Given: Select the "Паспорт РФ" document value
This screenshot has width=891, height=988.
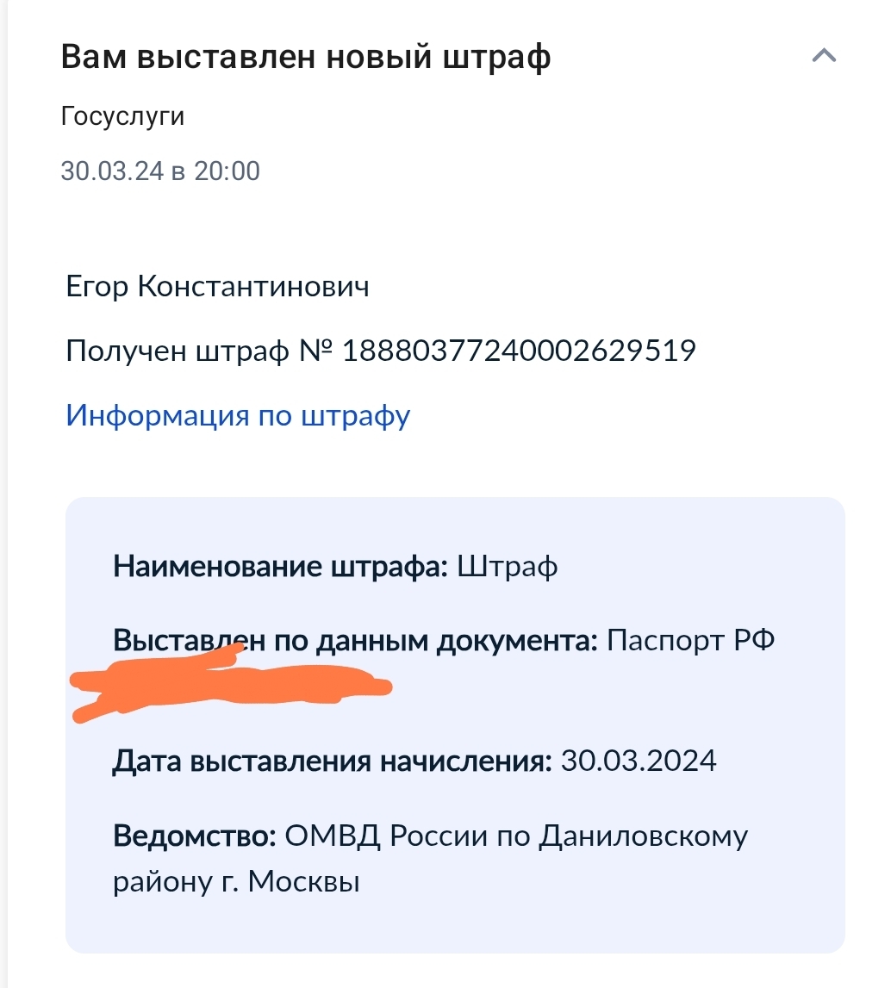Looking at the screenshot, I should pos(691,641).
